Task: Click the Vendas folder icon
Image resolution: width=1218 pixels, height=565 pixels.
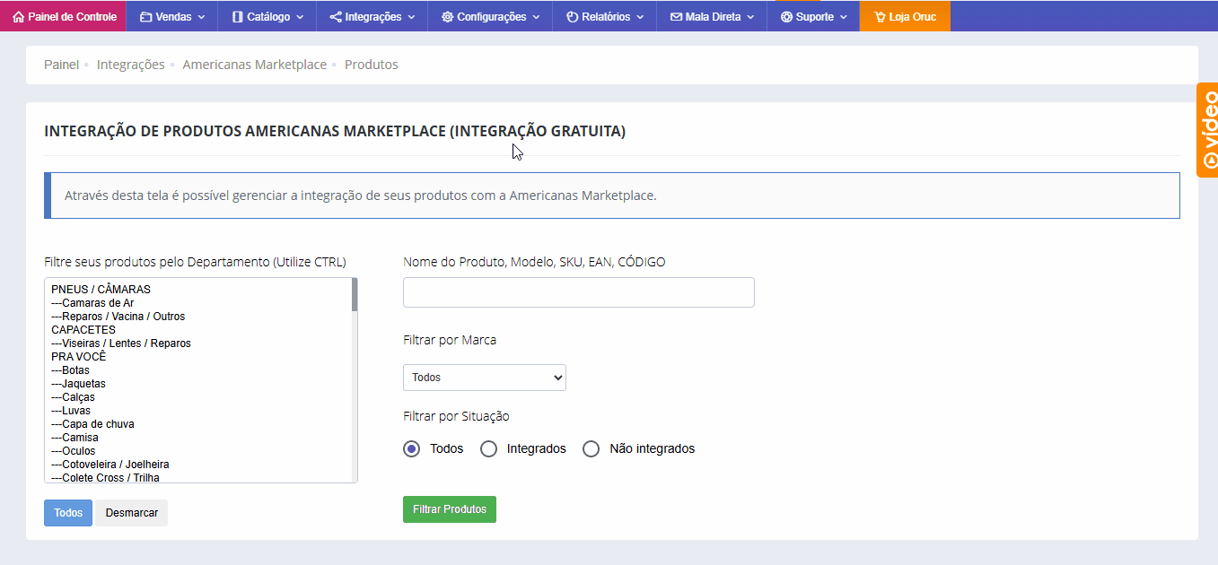Action: [x=145, y=17]
